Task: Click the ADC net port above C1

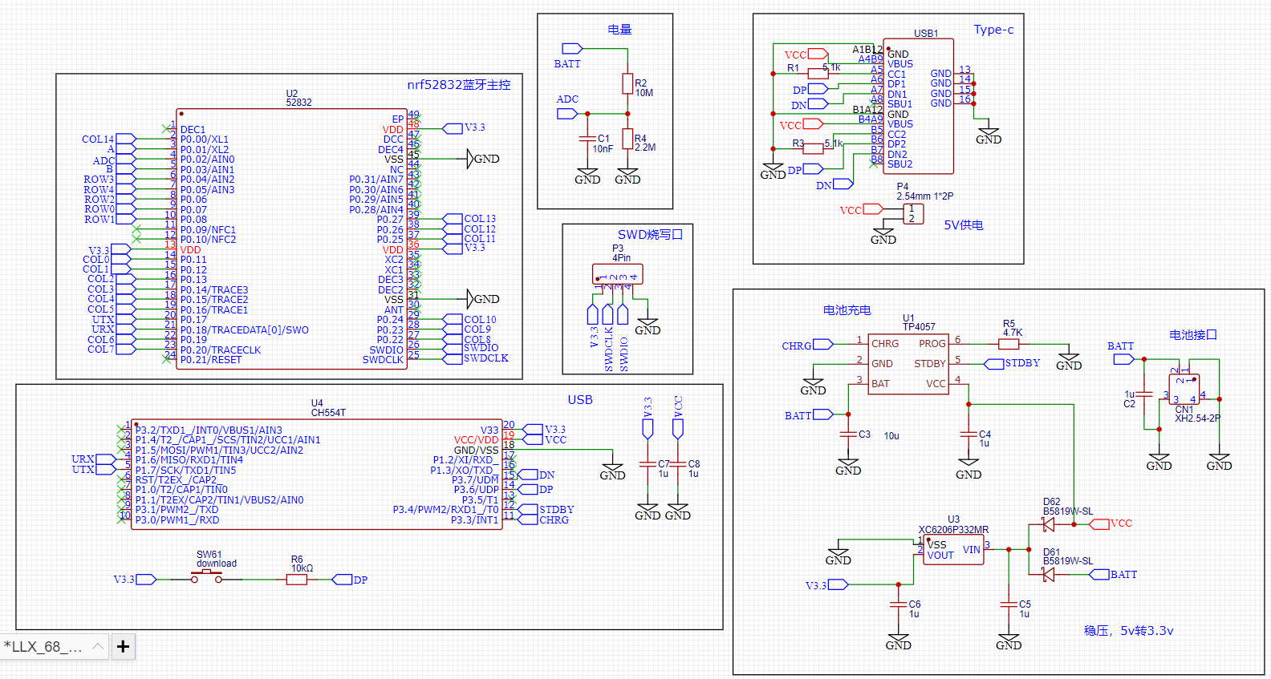Action: click(567, 114)
